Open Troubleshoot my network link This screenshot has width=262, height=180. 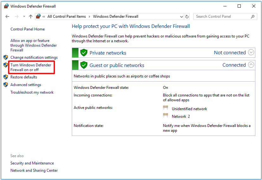[x=32, y=92]
